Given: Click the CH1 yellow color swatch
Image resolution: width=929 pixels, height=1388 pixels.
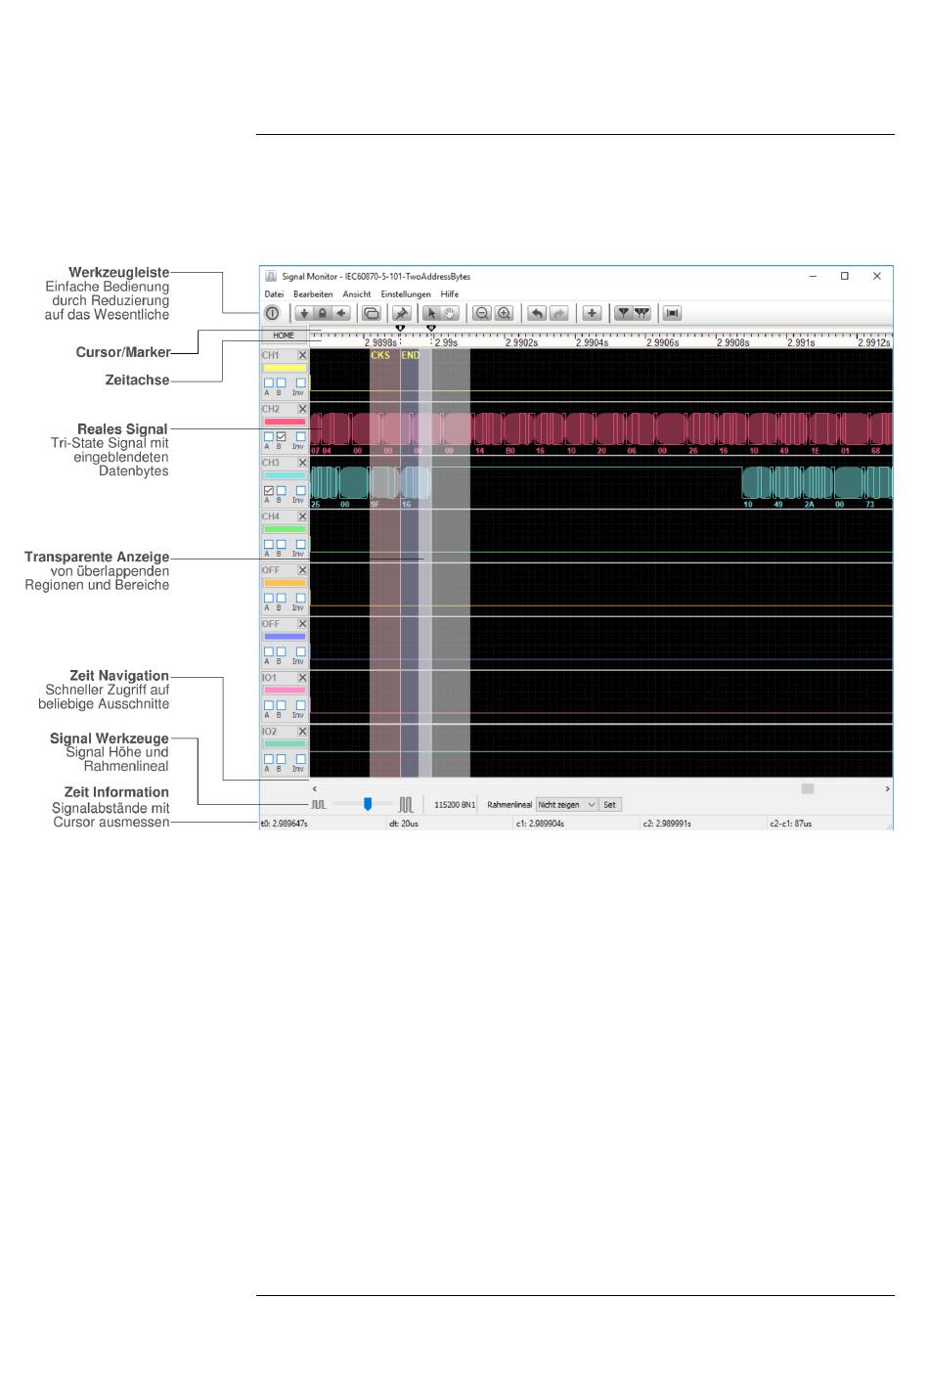Looking at the screenshot, I should (285, 368).
